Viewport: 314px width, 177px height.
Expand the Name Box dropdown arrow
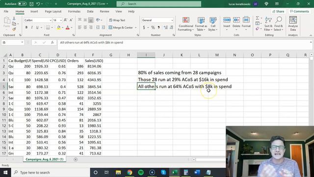pyautogui.click(x=22, y=42)
